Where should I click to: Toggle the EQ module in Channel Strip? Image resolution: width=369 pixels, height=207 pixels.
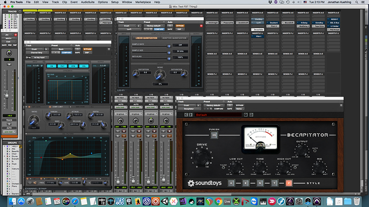coord(51,66)
